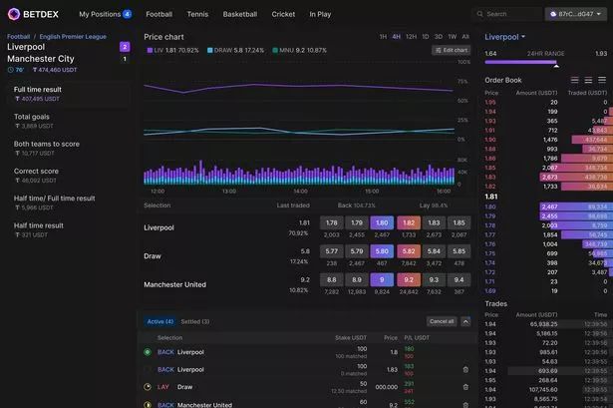Select the Full time result market
Screen dimensions: 613x408
tap(69, 94)
